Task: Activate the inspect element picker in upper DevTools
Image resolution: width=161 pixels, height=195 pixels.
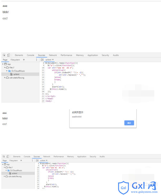Action: (x=4, y=55)
